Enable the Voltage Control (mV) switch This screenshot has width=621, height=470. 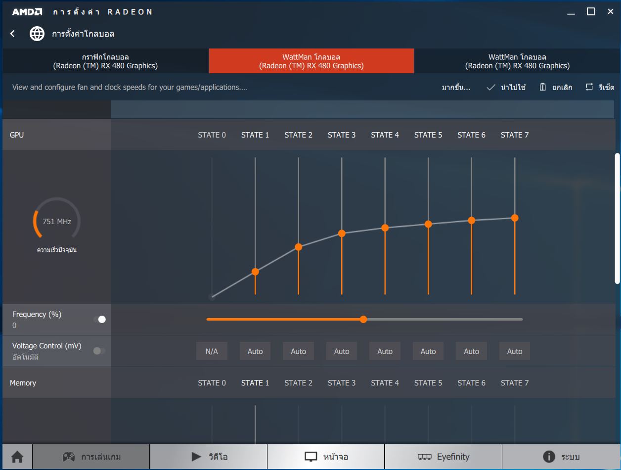coord(99,351)
